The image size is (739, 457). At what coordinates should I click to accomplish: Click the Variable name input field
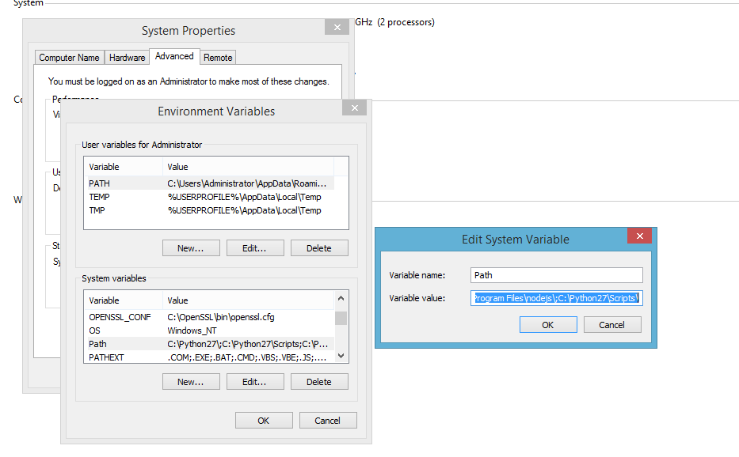click(556, 275)
